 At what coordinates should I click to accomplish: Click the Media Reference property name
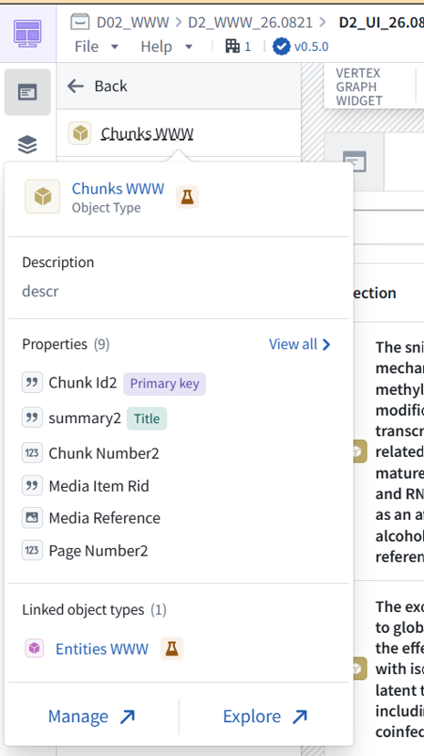[x=105, y=518]
